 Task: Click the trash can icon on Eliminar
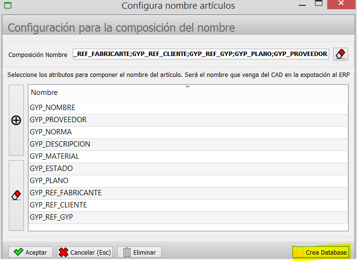click(x=127, y=252)
